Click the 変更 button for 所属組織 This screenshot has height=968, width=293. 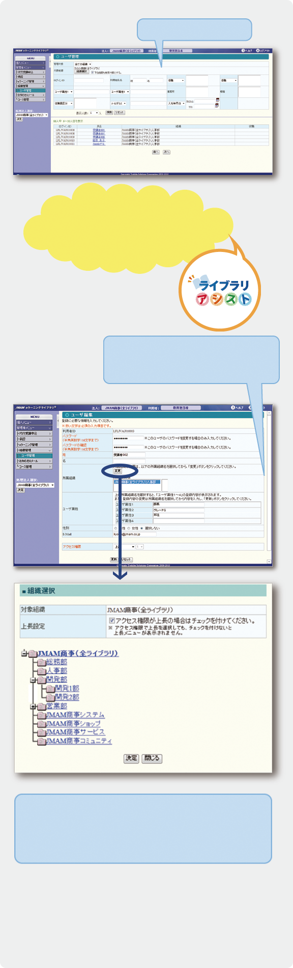(118, 471)
